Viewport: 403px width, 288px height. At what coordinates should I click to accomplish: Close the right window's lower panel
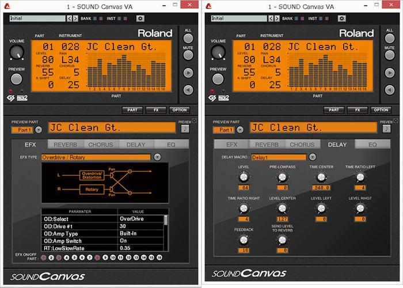(x=396, y=120)
